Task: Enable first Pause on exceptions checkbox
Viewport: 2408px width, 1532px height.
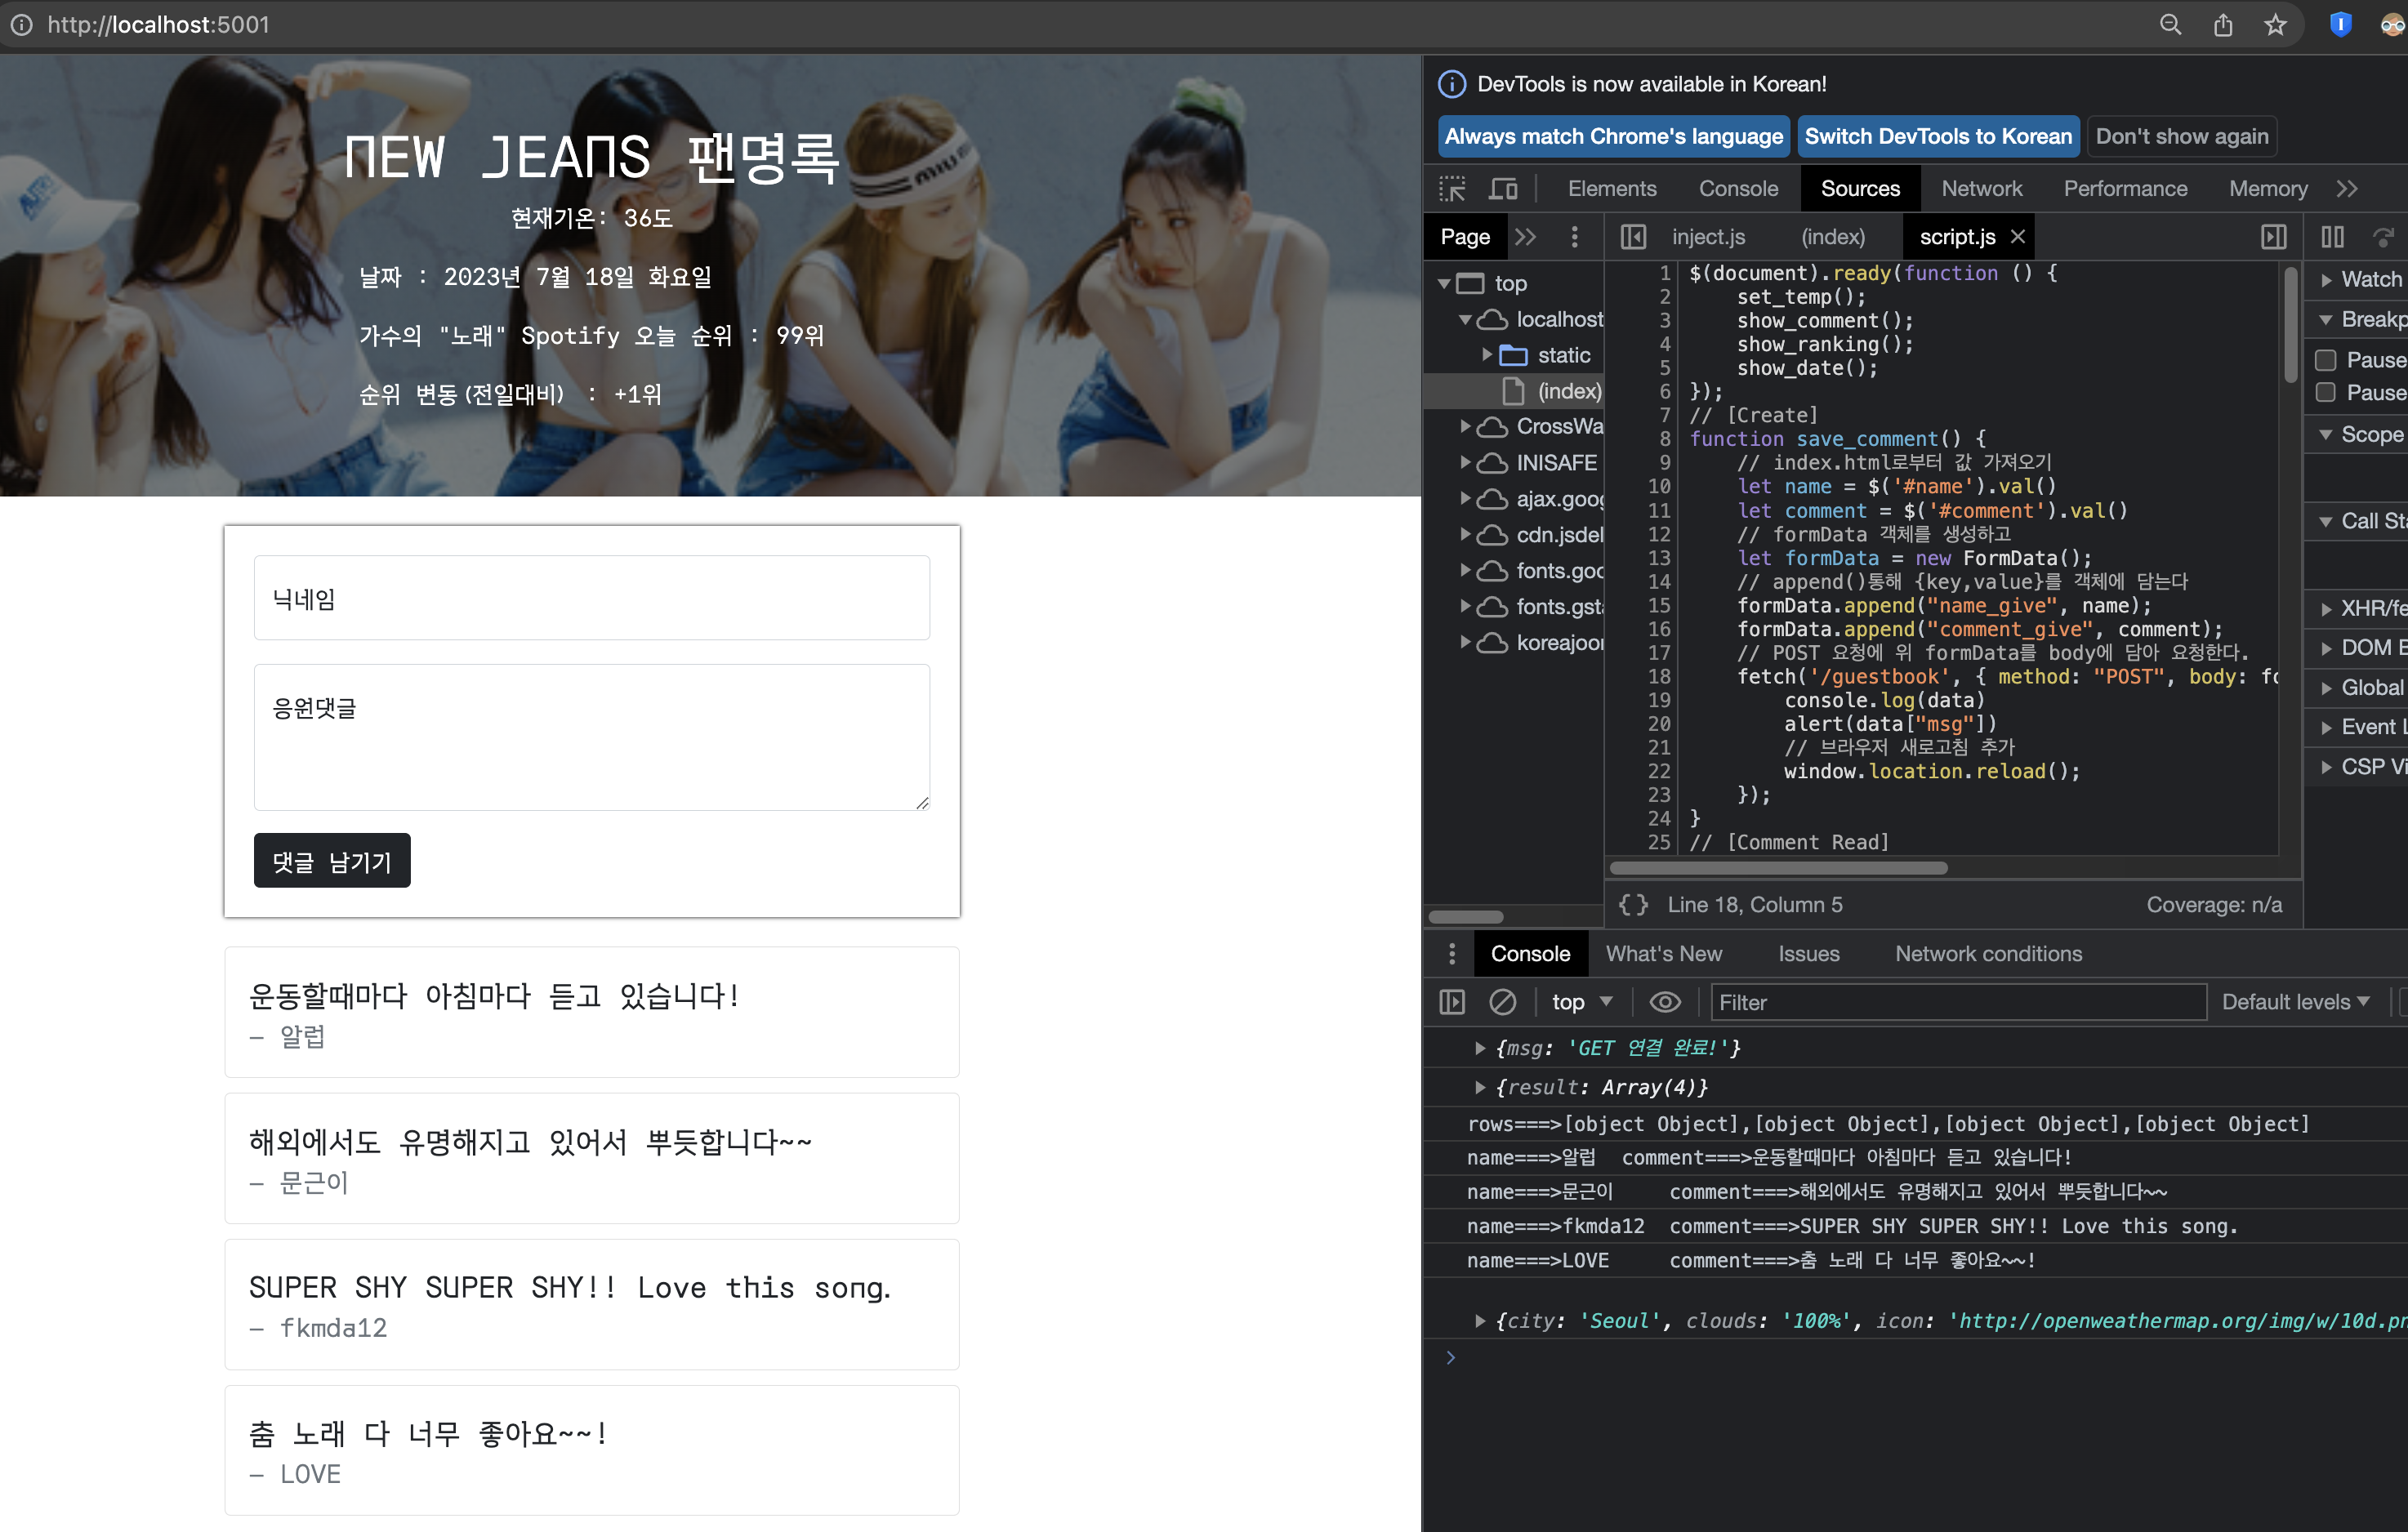Action: 2326,360
